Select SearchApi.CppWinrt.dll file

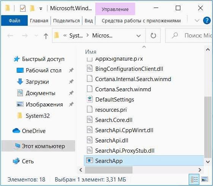[x=124, y=130]
